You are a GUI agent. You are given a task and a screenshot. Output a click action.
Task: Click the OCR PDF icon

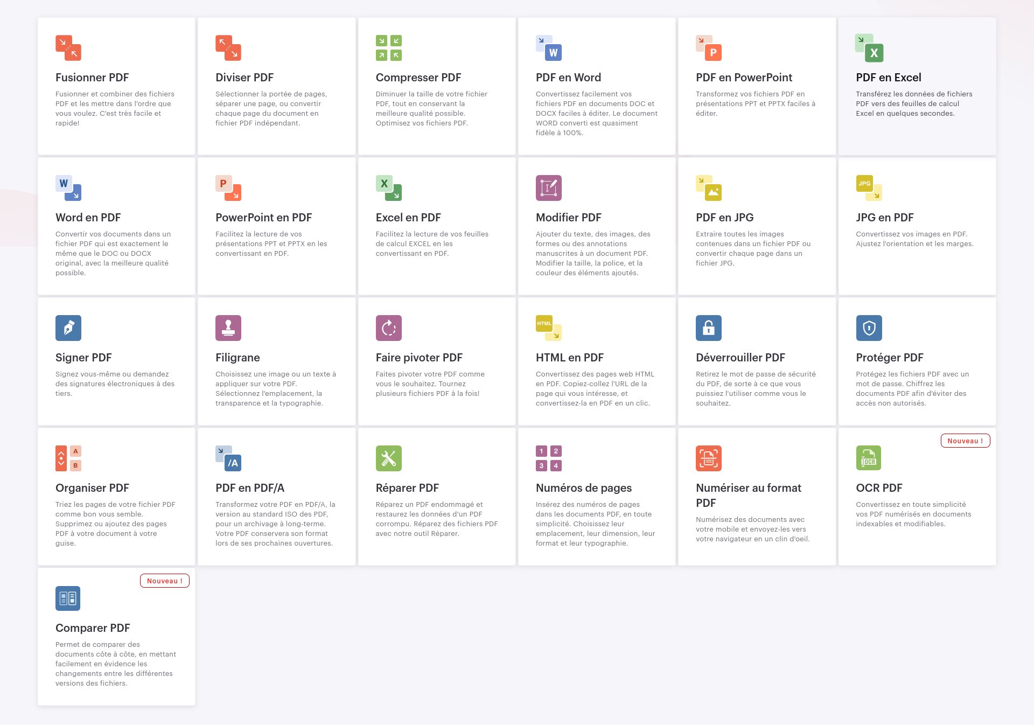click(x=869, y=458)
